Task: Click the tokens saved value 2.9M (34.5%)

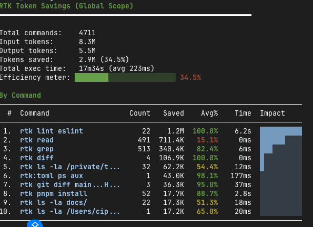Action: [104, 59]
